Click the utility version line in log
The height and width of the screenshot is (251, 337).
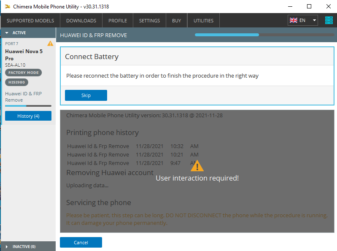[144, 116]
